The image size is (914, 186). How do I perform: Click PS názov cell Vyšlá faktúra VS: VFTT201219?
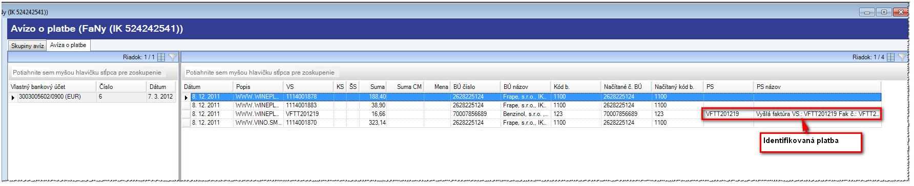tap(817, 114)
